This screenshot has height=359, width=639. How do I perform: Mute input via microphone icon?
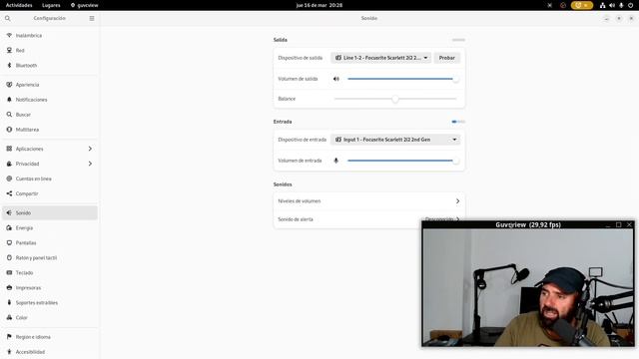336,161
